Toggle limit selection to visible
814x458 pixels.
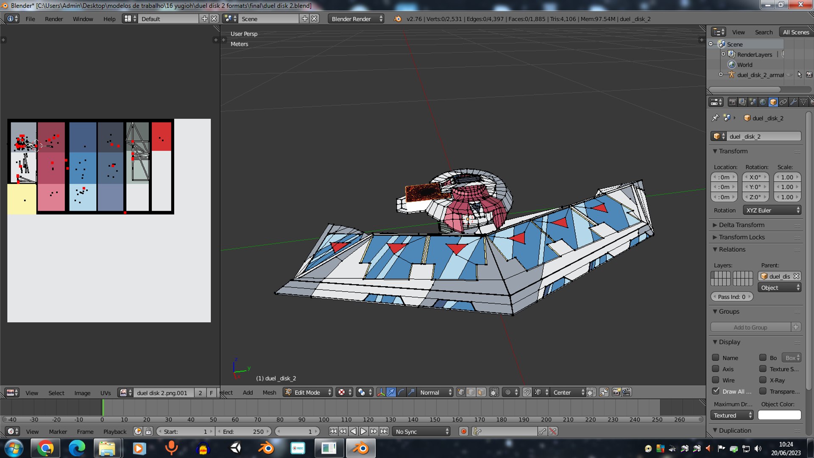[x=494, y=392]
